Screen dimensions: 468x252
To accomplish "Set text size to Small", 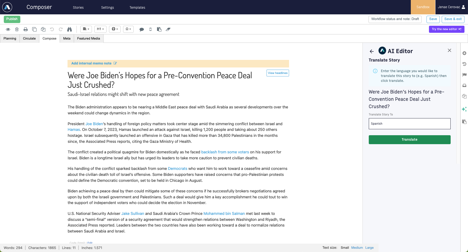I will [x=345, y=248].
